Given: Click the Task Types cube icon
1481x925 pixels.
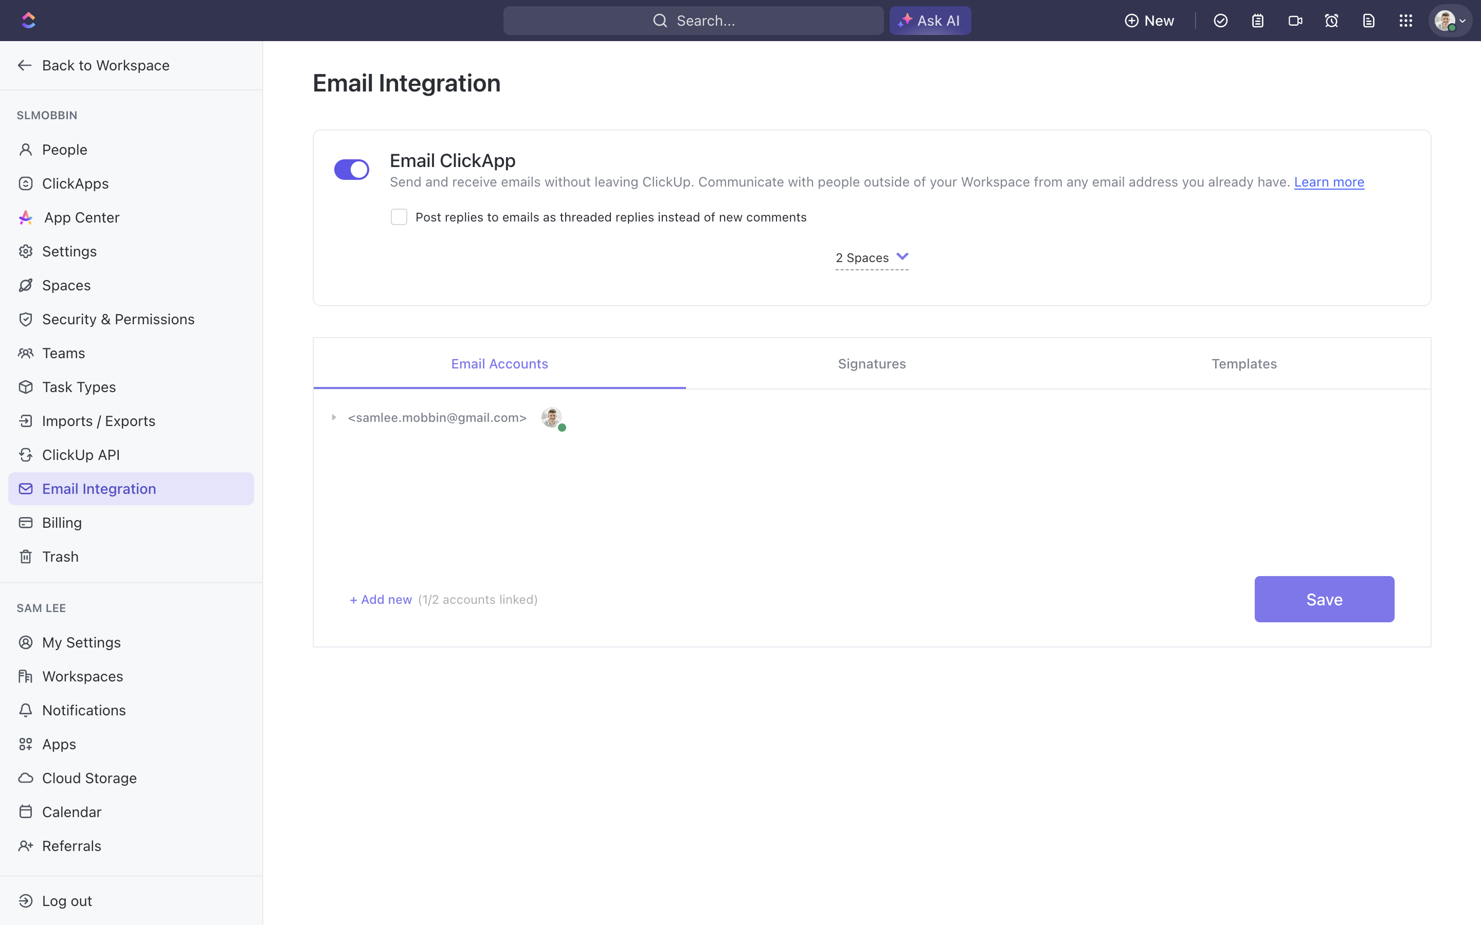Looking at the screenshot, I should (x=26, y=387).
